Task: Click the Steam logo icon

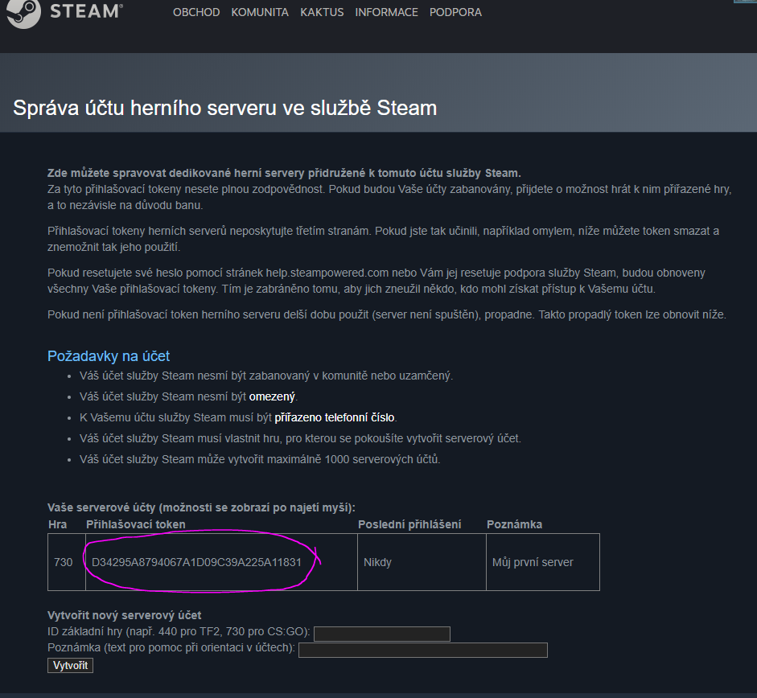Action: pyautogui.click(x=23, y=13)
